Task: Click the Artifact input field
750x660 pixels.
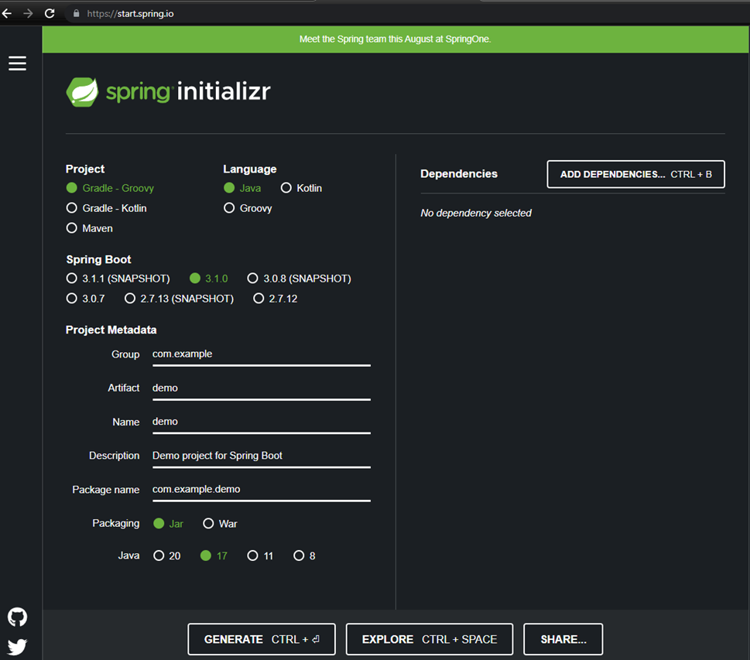Action: (x=261, y=388)
